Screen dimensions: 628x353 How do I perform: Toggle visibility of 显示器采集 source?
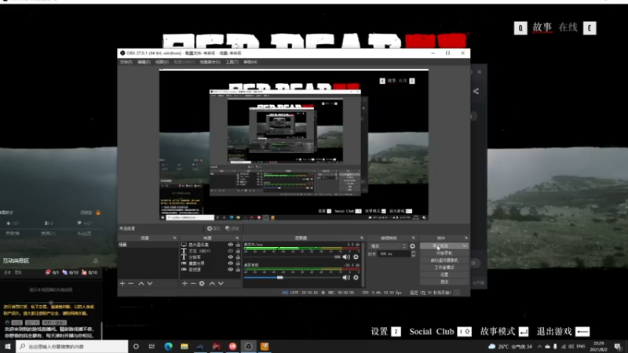(230, 245)
